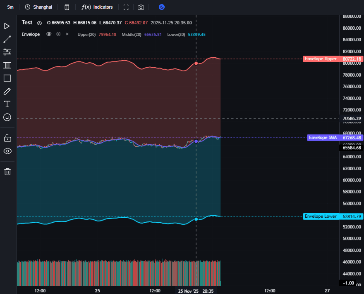Open the Shanghai timezone selector
Screen dimensions: 364x294
[x=38, y=7]
